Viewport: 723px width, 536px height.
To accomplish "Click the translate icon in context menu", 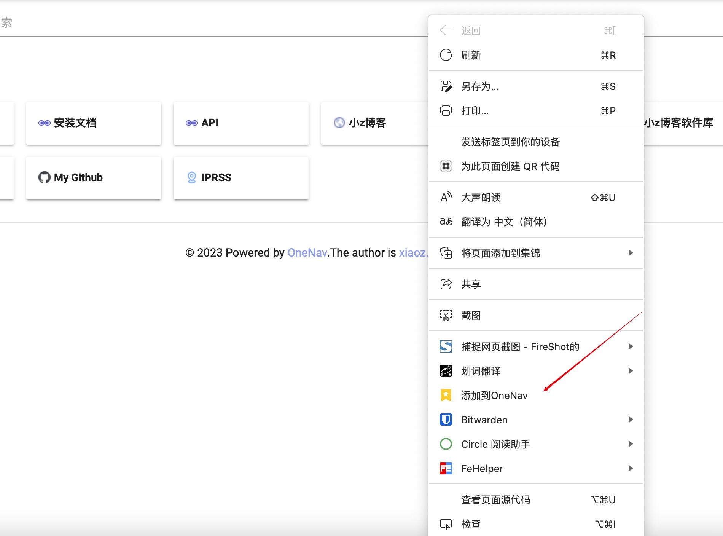I will click(446, 222).
